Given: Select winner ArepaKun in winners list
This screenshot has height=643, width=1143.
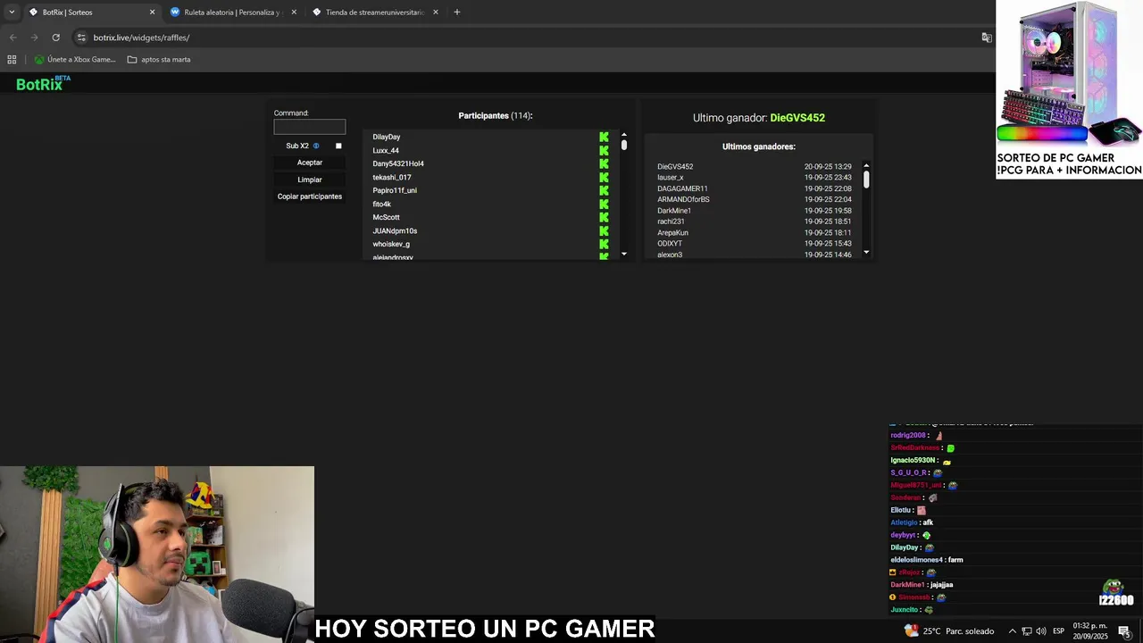Looking at the screenshot, I should click(672, 233).
